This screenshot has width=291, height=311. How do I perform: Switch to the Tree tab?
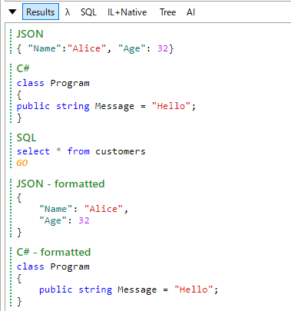(167, 12)
